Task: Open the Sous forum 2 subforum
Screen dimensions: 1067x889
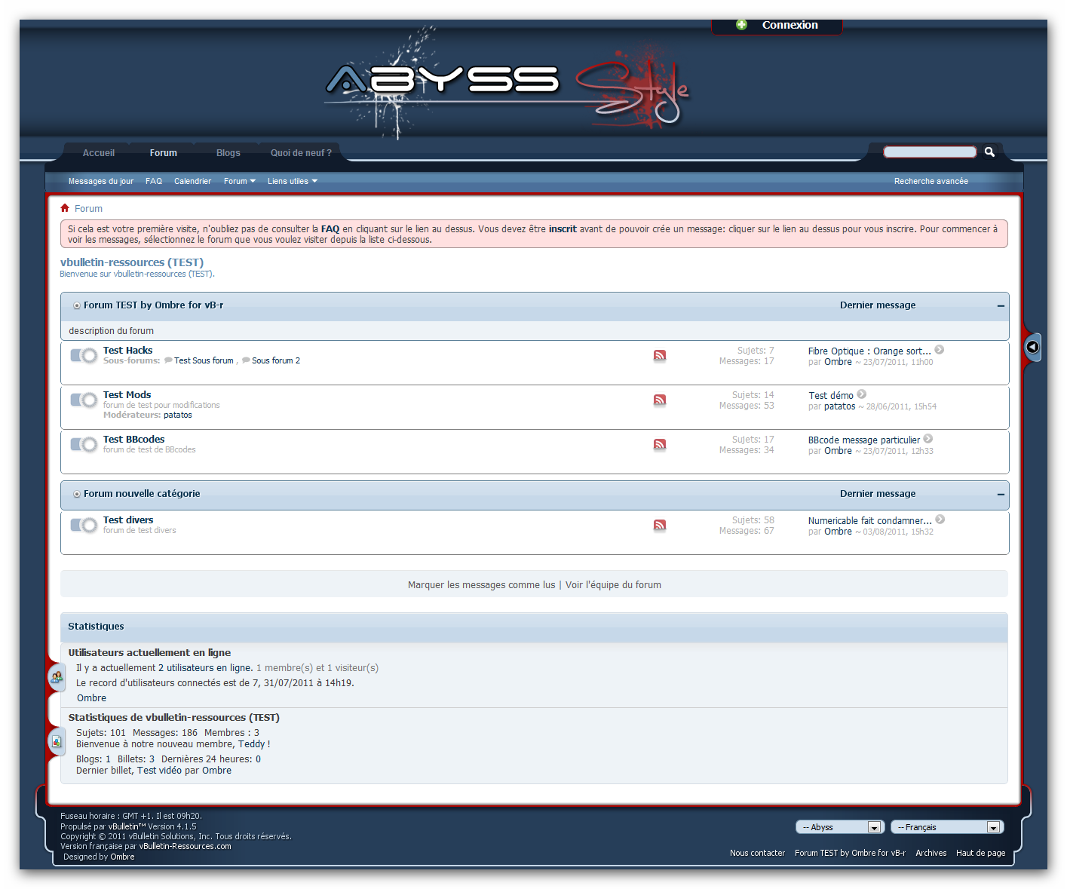Action: click(276, 360)
